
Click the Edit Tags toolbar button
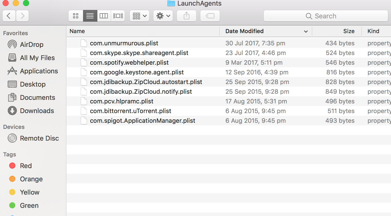210,16
